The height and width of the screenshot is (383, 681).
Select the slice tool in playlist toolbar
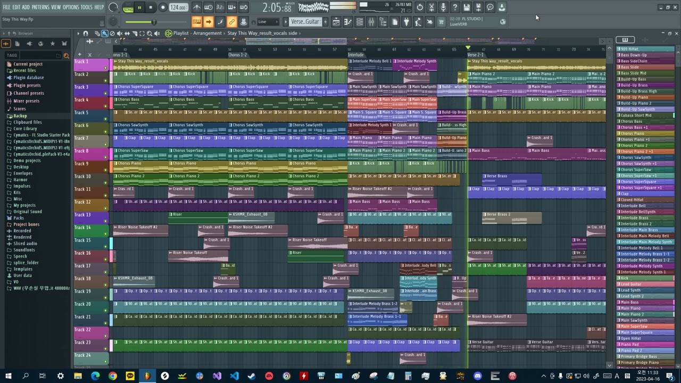tap(135, 34)
